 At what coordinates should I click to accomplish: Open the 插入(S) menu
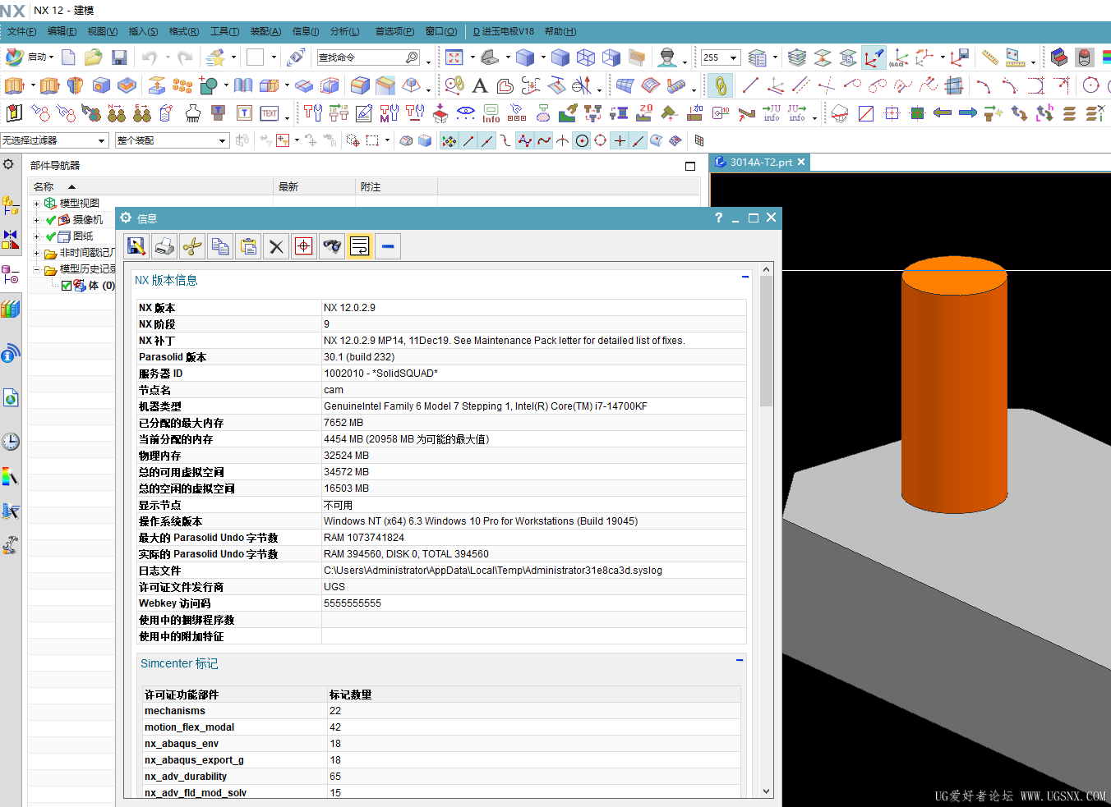pos(143,31)
